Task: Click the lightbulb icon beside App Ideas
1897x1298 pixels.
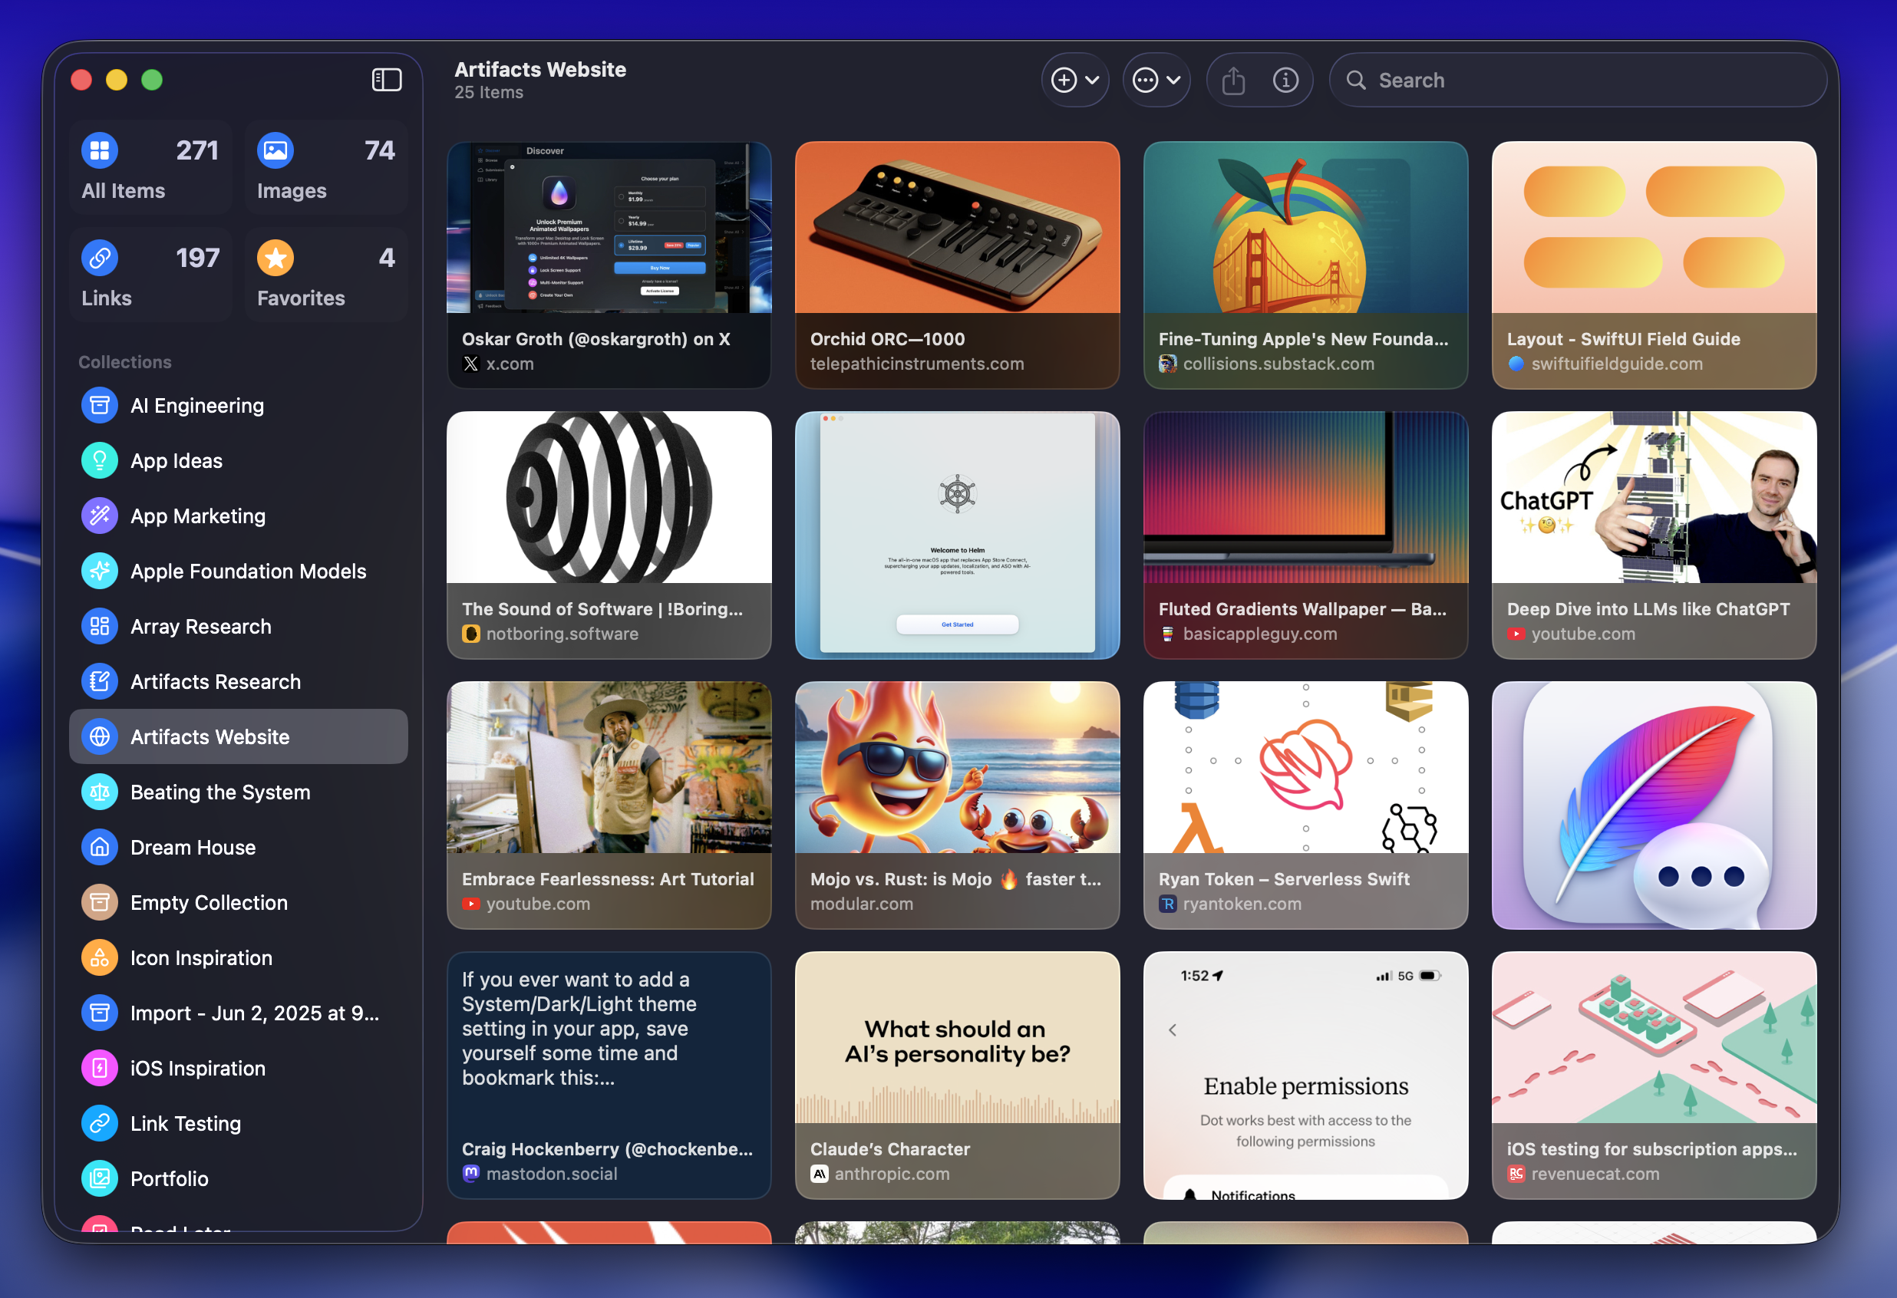Action: [99, 460]
